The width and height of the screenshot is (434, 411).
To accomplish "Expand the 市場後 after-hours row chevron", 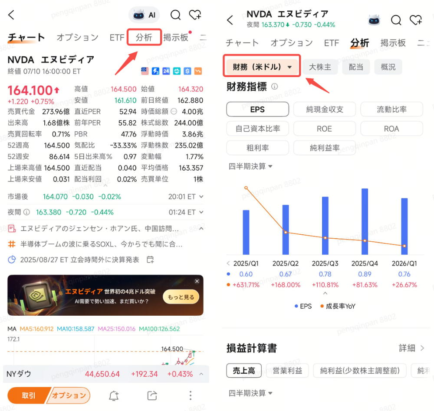I will click(201, 197).
